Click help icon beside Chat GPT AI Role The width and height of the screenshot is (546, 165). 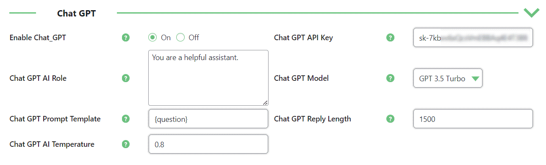[x=125, y=78]
